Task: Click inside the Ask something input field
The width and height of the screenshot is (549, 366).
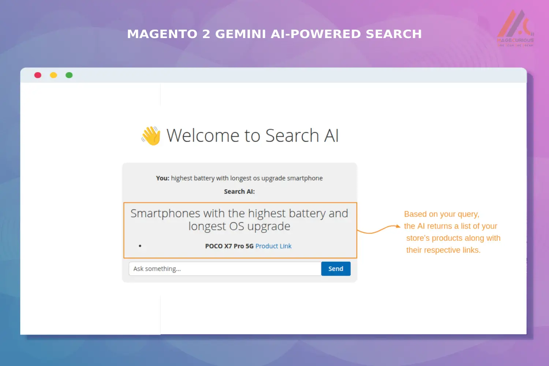Action: [x=224, y=268]
